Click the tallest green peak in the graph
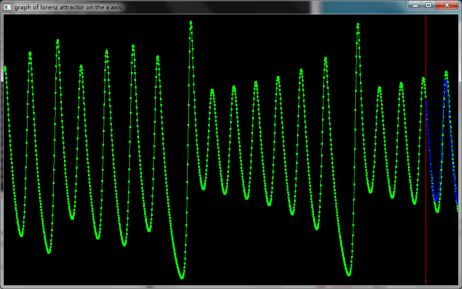This screenshot has width=462, height=289. [191, 23]
